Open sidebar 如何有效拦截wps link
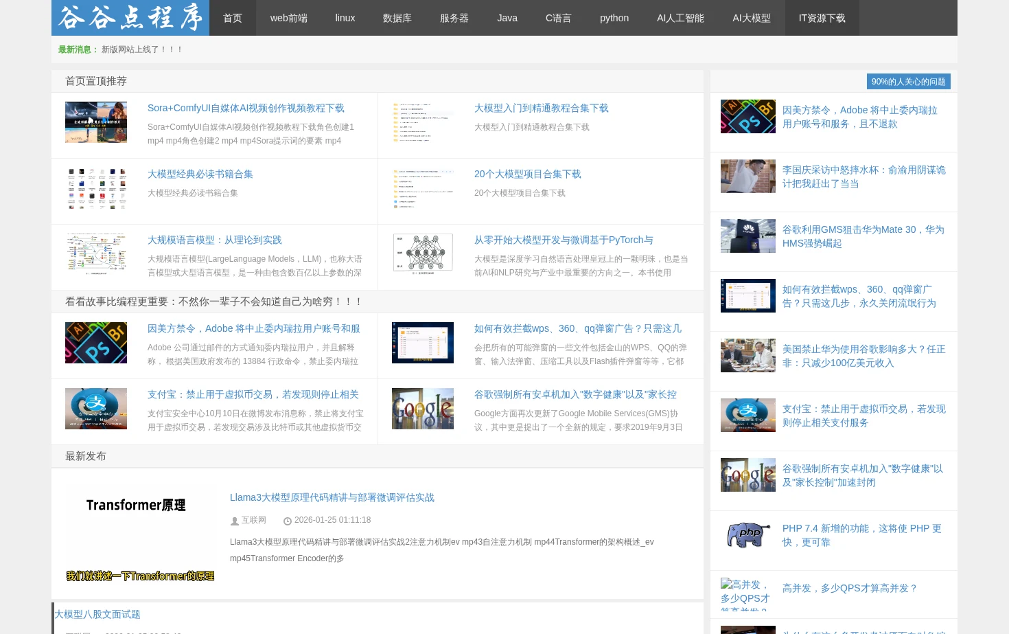The width and height of the screenshot is (1009, 634). click(859, 296)
